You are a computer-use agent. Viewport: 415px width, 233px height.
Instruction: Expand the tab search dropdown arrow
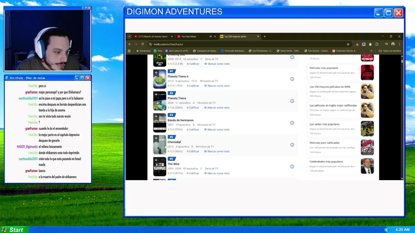tap(129, 37)
